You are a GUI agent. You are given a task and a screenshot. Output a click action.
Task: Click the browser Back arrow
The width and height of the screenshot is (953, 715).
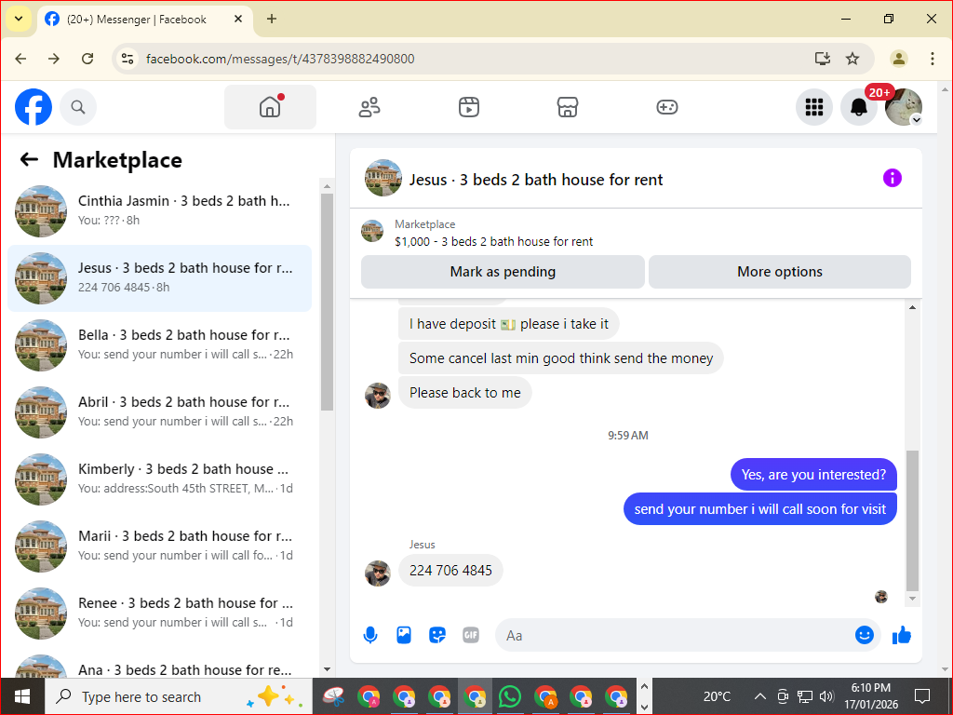point(20,59)
